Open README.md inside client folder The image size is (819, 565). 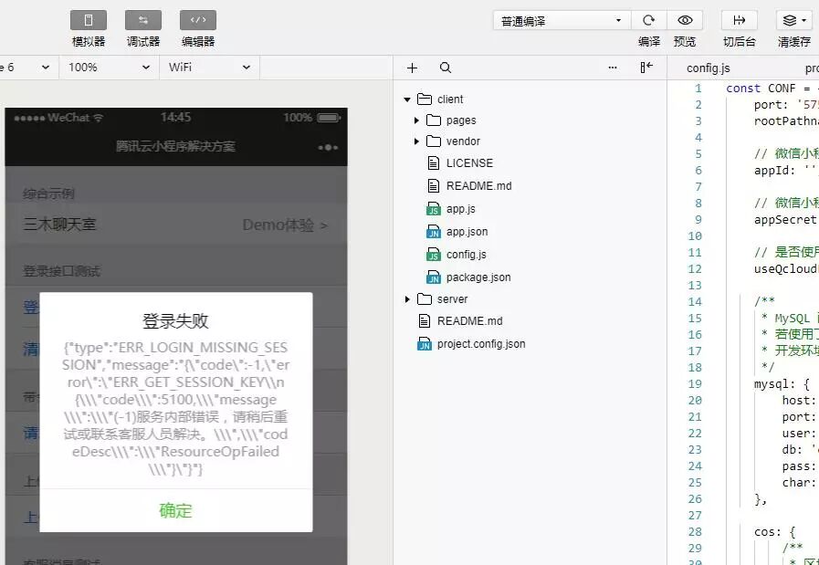(x=479, y=186)
